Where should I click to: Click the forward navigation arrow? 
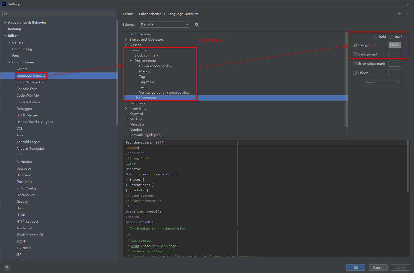click(407, 14)
